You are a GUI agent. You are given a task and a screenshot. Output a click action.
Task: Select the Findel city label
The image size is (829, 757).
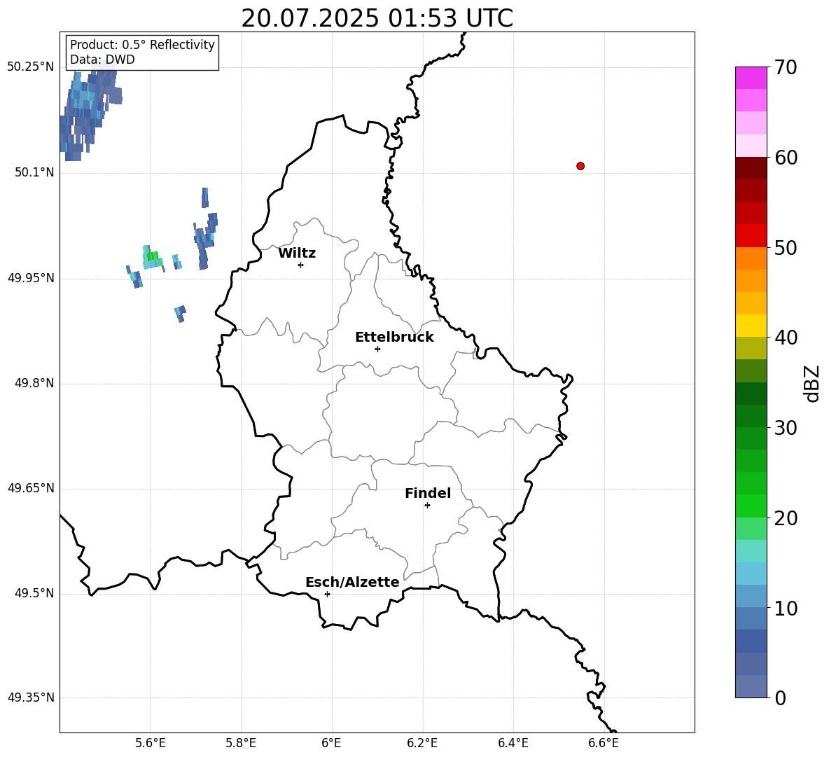coord(428,493)
